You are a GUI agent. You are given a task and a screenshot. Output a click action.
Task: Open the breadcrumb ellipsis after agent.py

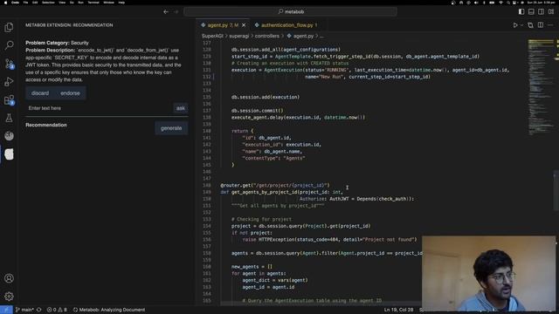[x=321, y=36]
